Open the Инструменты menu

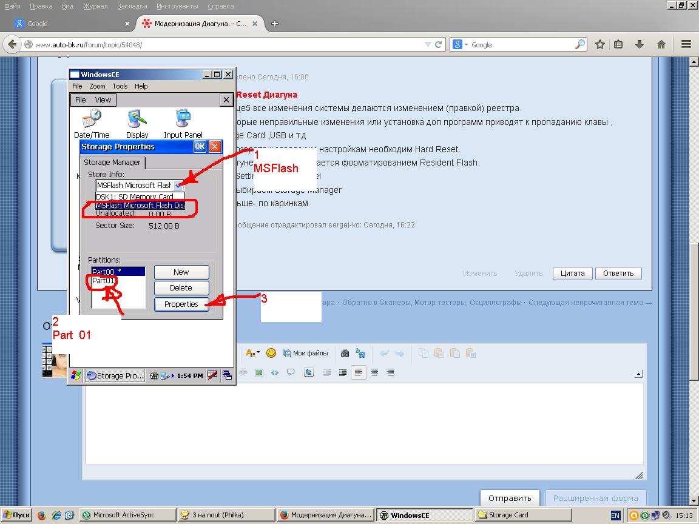coord(177,6)
